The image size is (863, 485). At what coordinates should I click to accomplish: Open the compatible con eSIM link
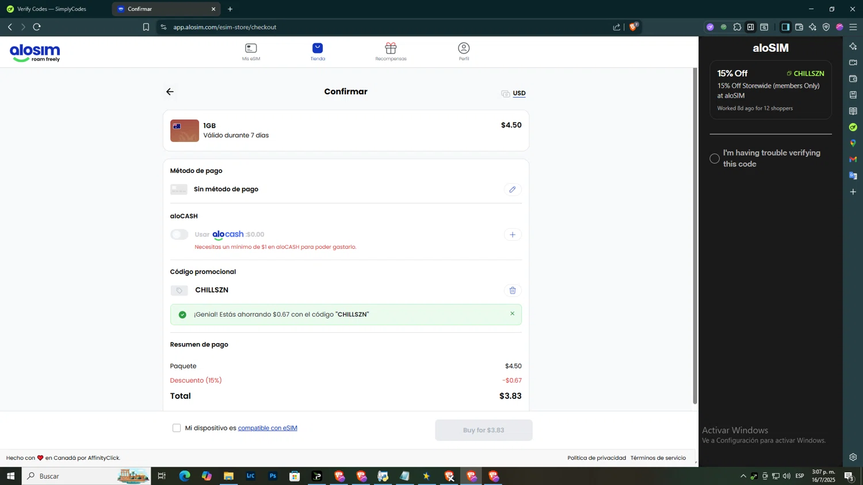[x=268, y=428]
